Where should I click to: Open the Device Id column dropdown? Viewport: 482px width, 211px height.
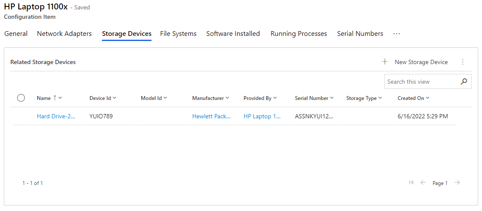tap(114, 98)
